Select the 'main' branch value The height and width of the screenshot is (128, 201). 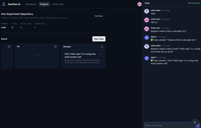tap(3, 27)
